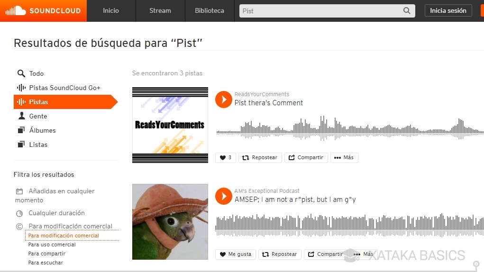Seek within the first track waveform
The image size is (484, 272).
[x=350, y=128]
